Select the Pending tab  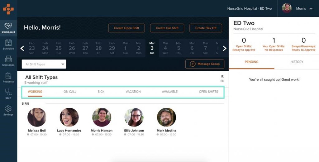click(x=251, y=62)
